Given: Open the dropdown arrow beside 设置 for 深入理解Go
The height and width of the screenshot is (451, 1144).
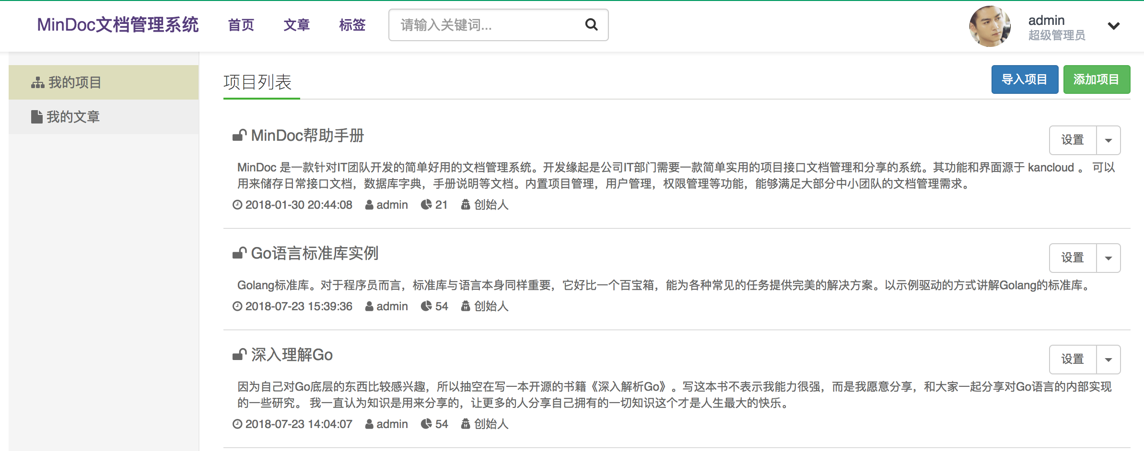Looking at the screenshot, I should pyautogui.click(x=1108, y=359).
